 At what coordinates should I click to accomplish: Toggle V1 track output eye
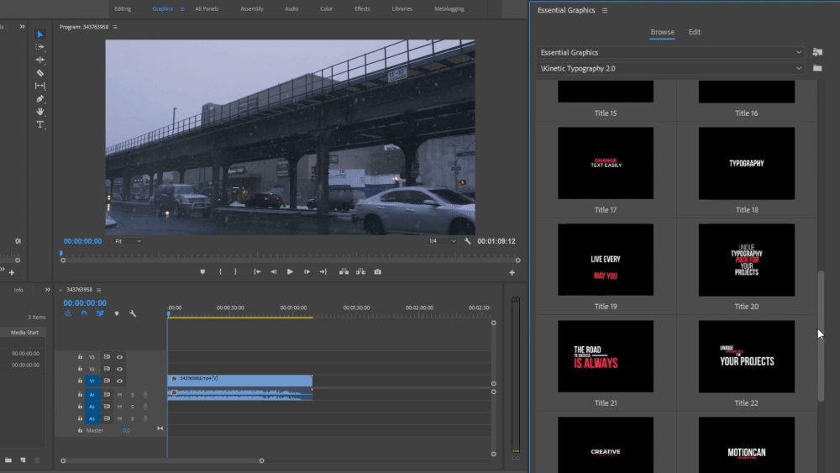click(x=119, y=381)
